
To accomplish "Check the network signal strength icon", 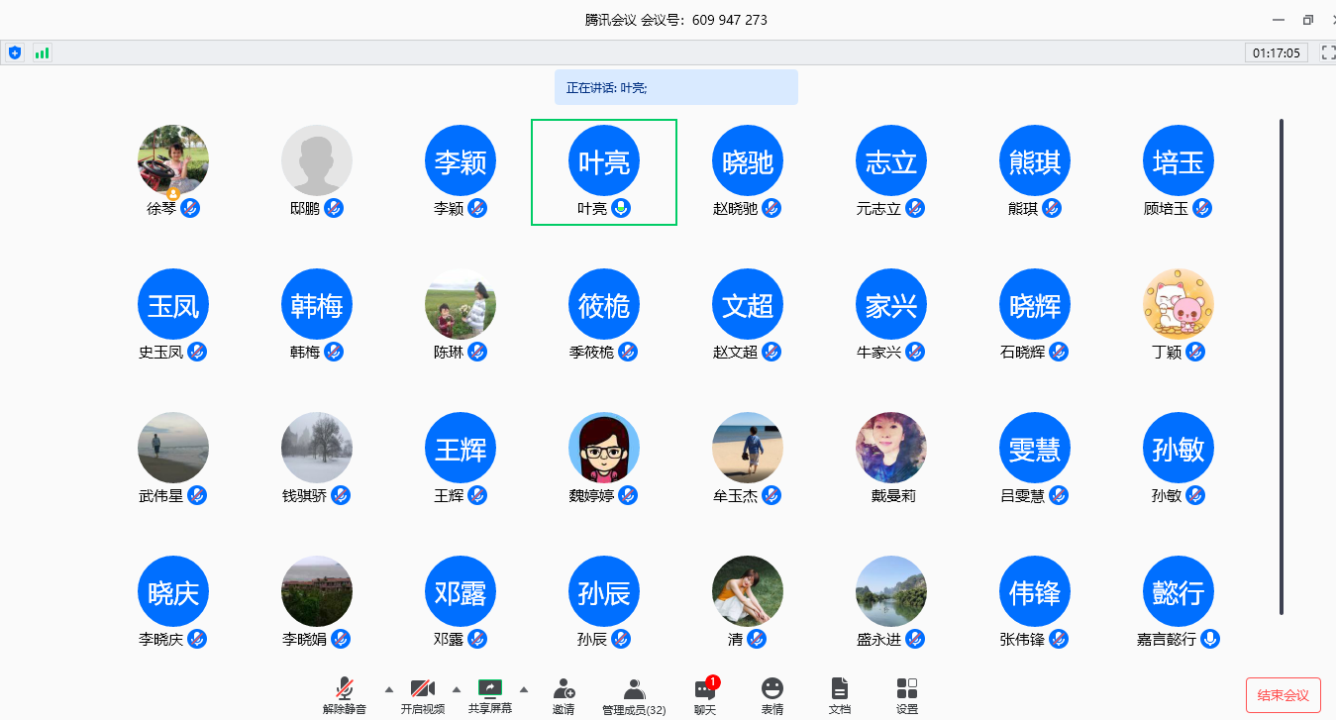I will coord(42,52).
